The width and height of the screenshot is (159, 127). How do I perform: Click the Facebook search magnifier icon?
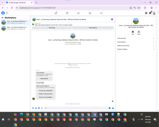click(x=7, y=13)
